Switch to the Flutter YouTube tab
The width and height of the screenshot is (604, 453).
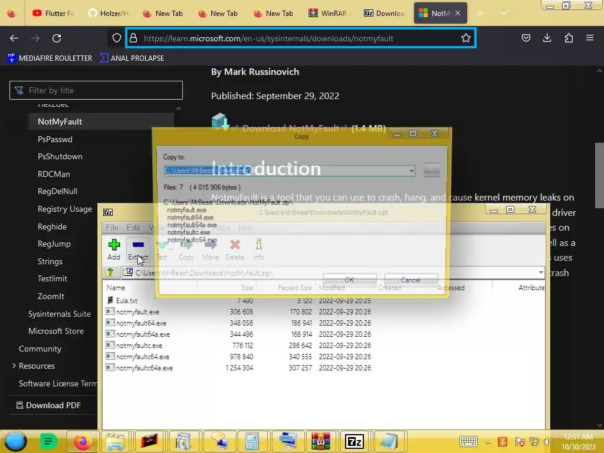54,14
